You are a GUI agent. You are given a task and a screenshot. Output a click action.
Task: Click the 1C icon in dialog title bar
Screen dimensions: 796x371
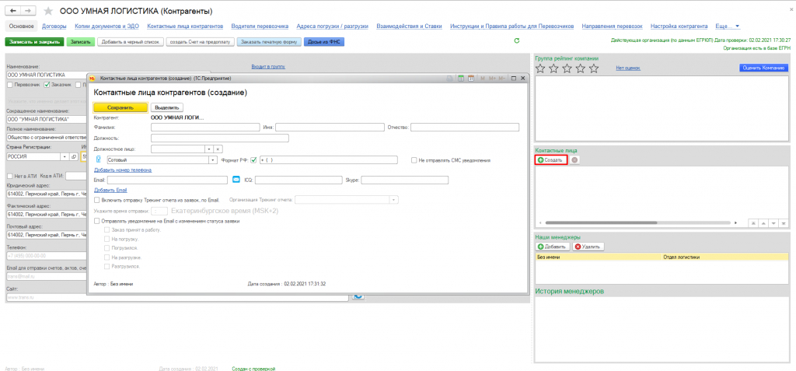coord(93,79)
